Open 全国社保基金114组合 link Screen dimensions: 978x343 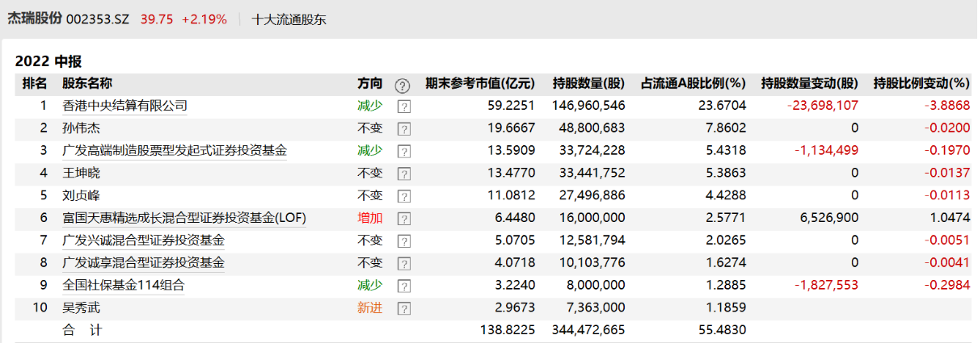(124, 286)
